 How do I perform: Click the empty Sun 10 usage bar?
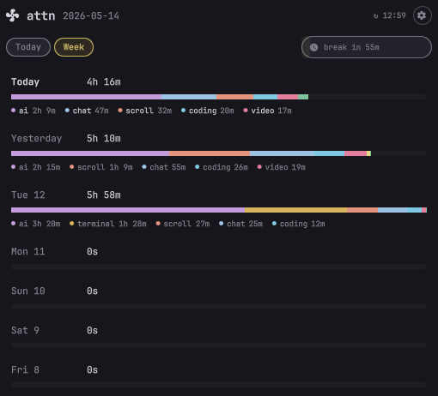coord(219,306)
